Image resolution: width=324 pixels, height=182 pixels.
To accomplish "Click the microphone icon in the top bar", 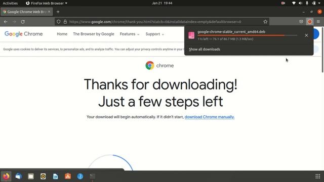I will tap(307, 3).
